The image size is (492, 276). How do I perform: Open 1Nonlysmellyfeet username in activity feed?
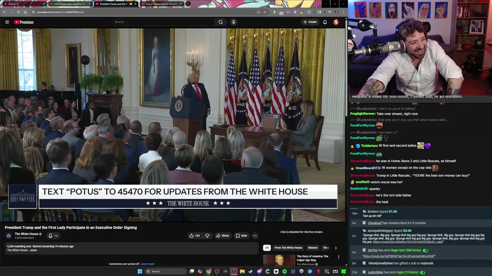coord(381,263)
